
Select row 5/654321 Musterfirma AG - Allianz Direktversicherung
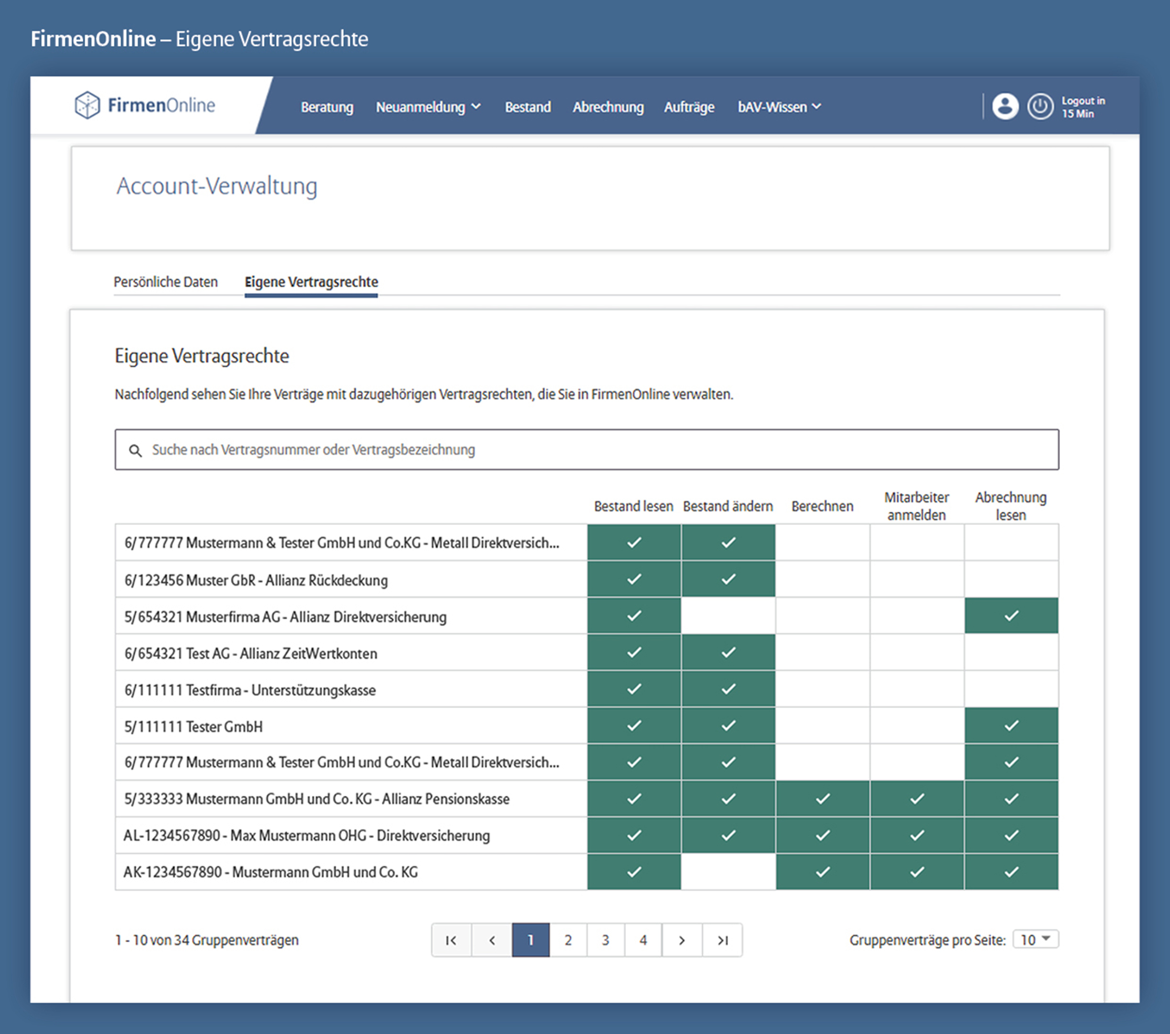587,616
